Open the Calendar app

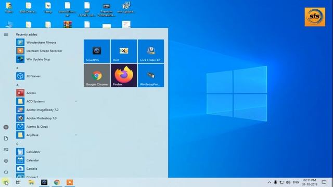click(47, 161)
